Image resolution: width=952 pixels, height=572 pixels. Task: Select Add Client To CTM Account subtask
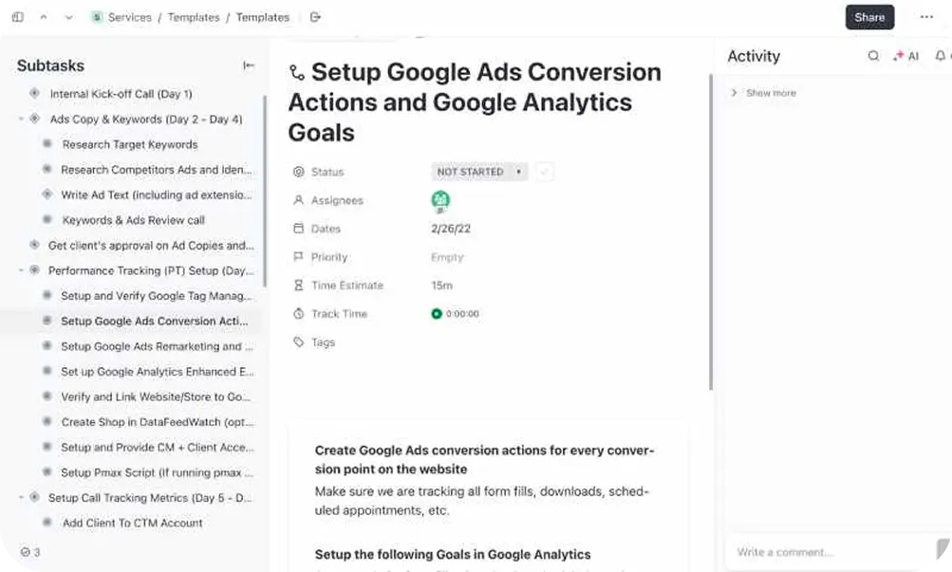132,523
